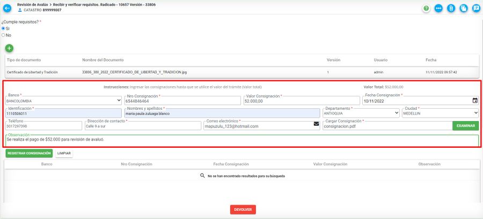Click 'Tipo de documento' column header
Image resolution: width=483 pixels, height=219 pixels.
pos(24,60)
